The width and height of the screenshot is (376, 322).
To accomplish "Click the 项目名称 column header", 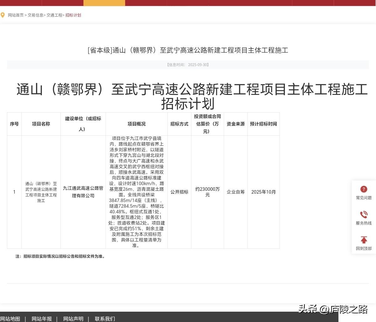I will 41,124.
